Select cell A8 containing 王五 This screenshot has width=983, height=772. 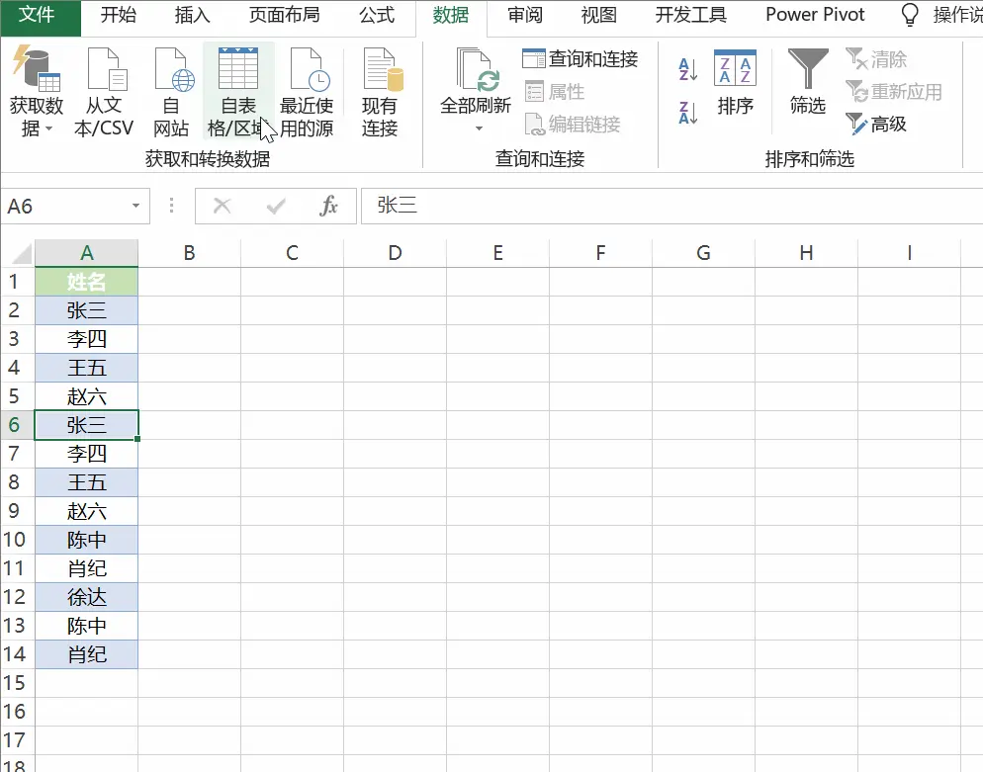click(x=86, y=482)
